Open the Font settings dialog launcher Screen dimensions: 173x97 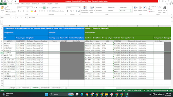click(x=37, y=14)
